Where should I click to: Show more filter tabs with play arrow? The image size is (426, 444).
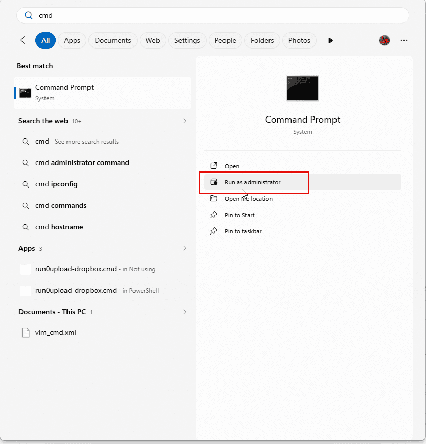coord(330,40)
